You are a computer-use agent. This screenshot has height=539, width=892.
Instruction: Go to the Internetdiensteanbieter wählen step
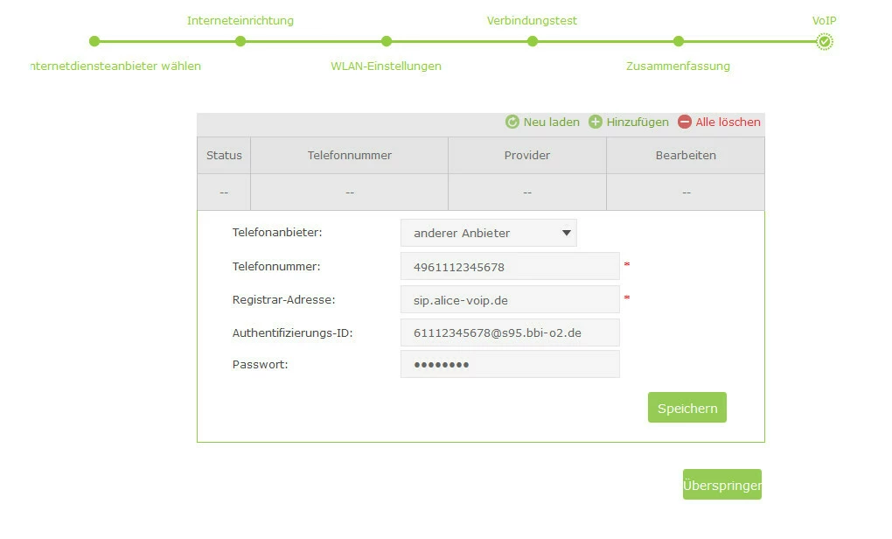pyautogui.click(x=115, y=66)
